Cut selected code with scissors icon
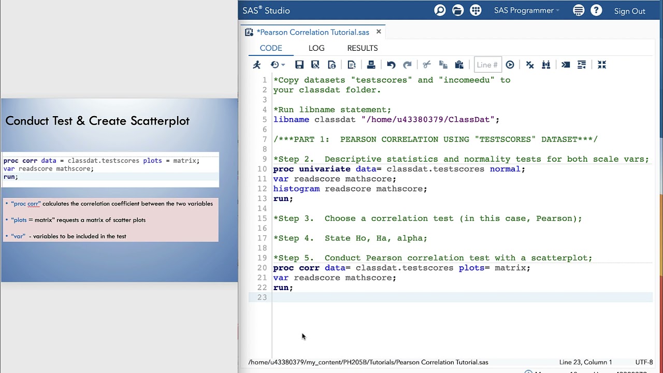663x373 pixels. (x=427, y=65)
